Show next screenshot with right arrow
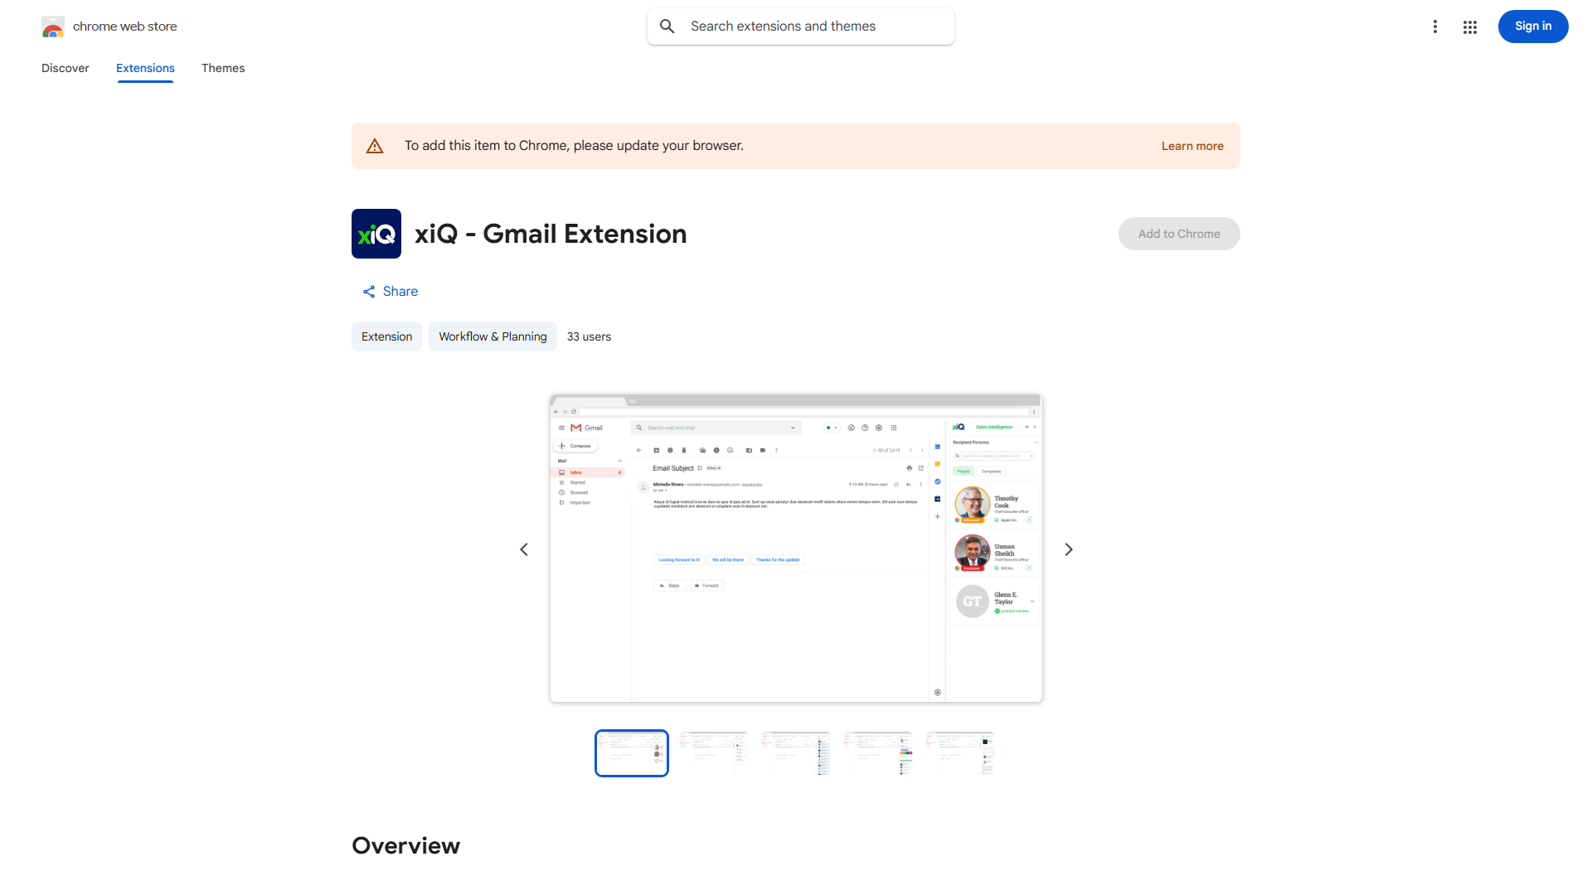 click(1069, 549)
